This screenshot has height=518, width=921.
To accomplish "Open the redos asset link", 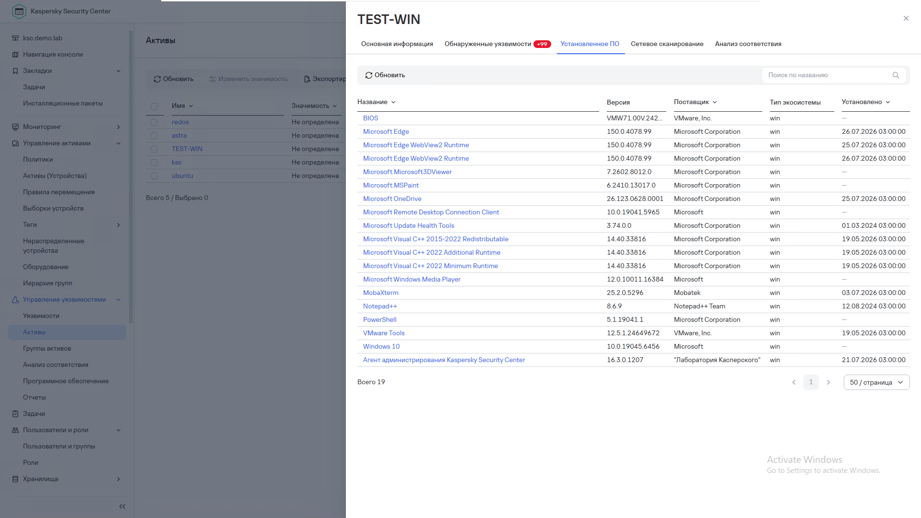I will pos(180,122).
